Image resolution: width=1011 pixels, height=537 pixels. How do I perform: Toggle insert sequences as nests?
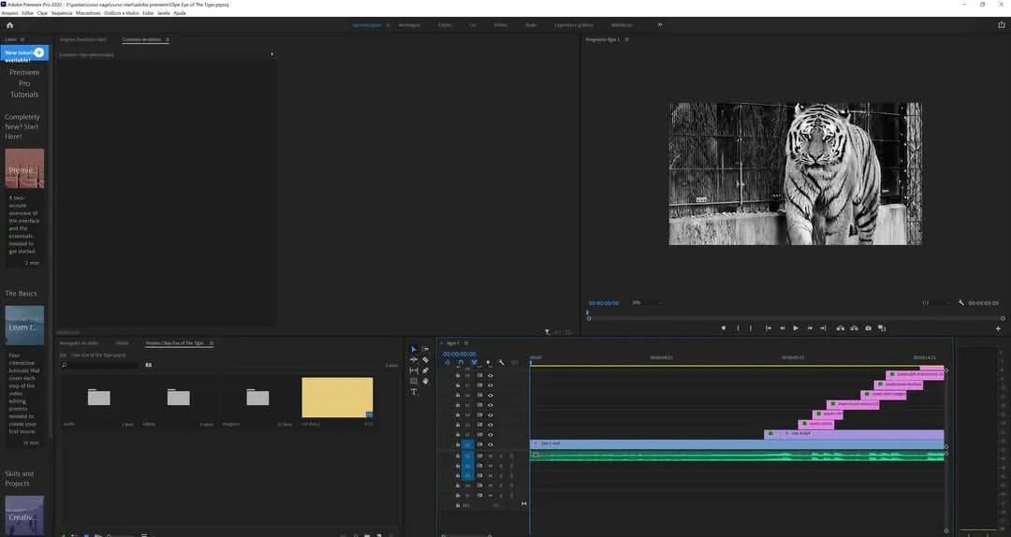click(x=447, y=362)
